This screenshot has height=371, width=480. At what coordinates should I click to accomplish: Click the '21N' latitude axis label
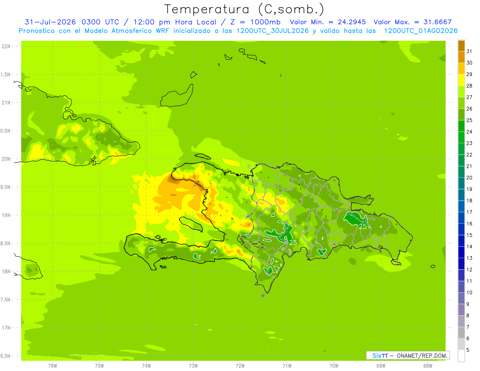pyautogui.click(x=6, y=103)
